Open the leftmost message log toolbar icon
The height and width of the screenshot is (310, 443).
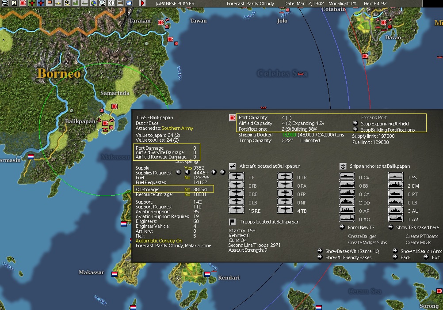(5, 3)
